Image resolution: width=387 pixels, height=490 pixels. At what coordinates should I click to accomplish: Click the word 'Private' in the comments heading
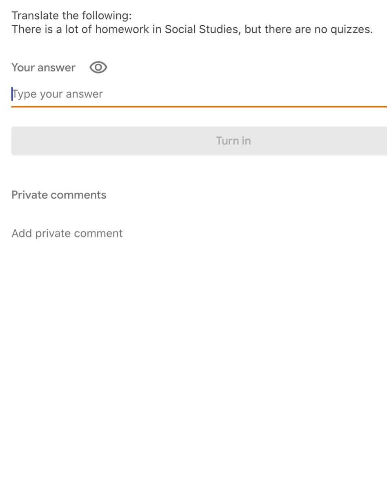28,195
